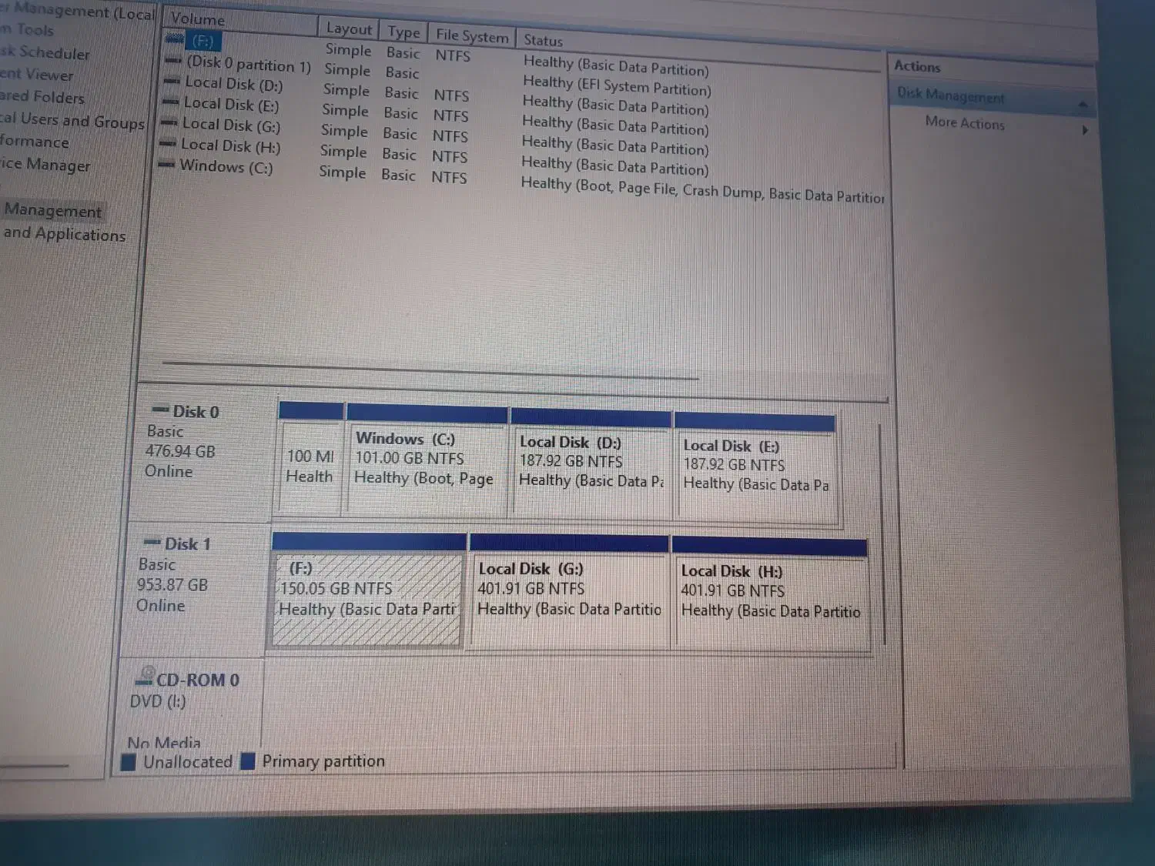Viewport: 1155px width, 866px height.
Task: Click 'Healthy (EFI System Partition)' status cell
Action: point(617,85)
